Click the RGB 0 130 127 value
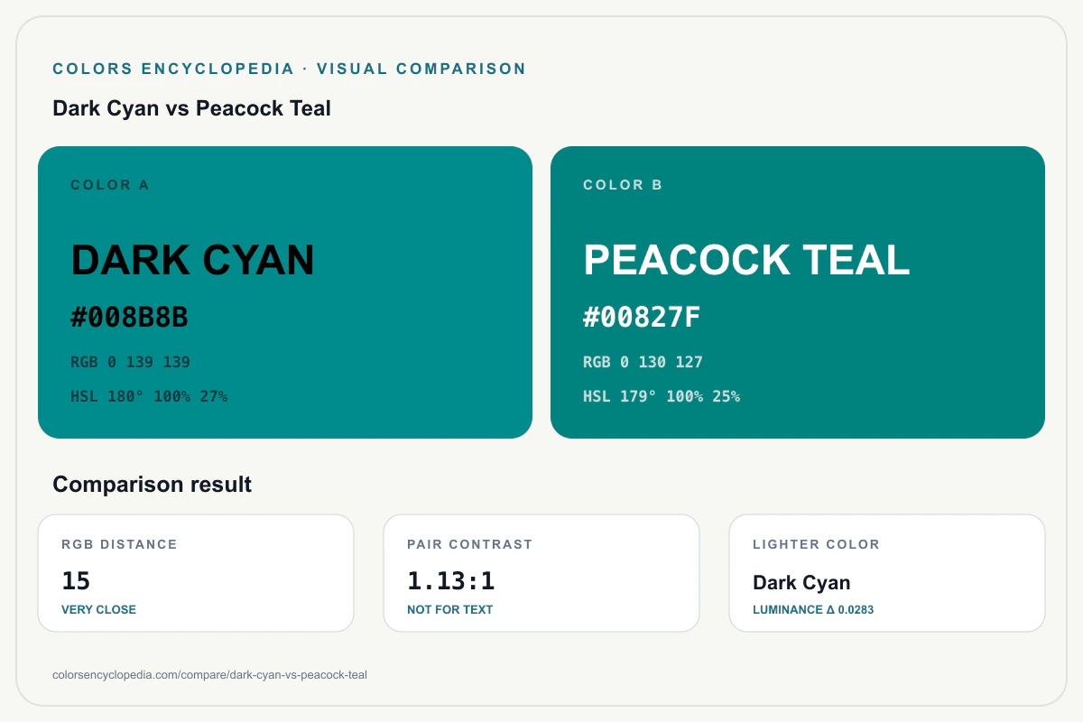 pos(643,362)
